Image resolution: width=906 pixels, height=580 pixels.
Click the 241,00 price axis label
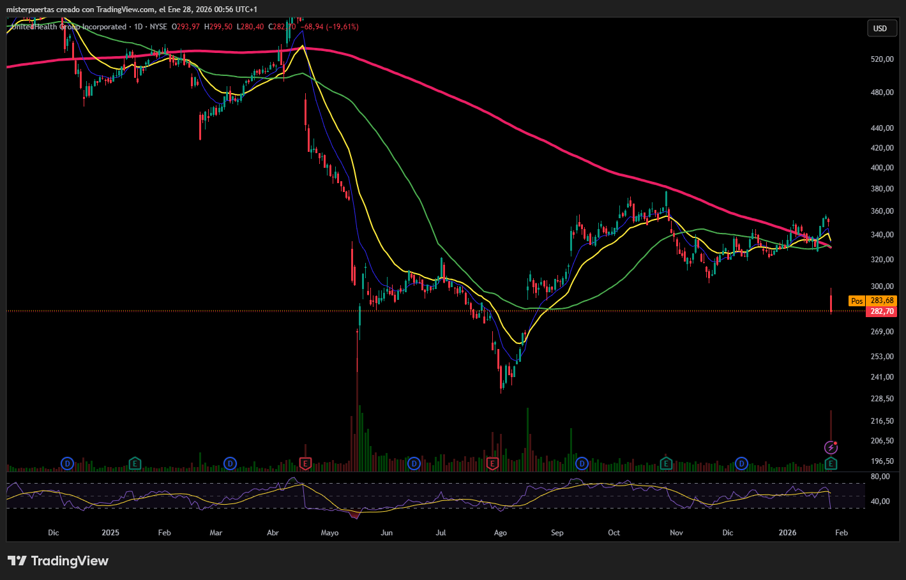[x=882, y=377]
